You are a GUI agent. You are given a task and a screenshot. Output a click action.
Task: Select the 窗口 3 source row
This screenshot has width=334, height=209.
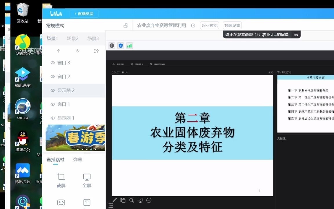74,63
